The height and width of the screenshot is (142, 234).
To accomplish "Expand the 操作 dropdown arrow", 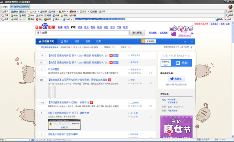I will coord(61,20).
